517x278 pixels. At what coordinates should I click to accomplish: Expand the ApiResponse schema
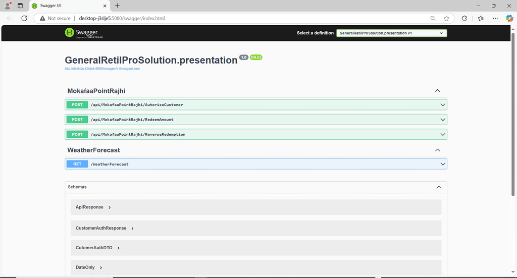tap(256, 207)
